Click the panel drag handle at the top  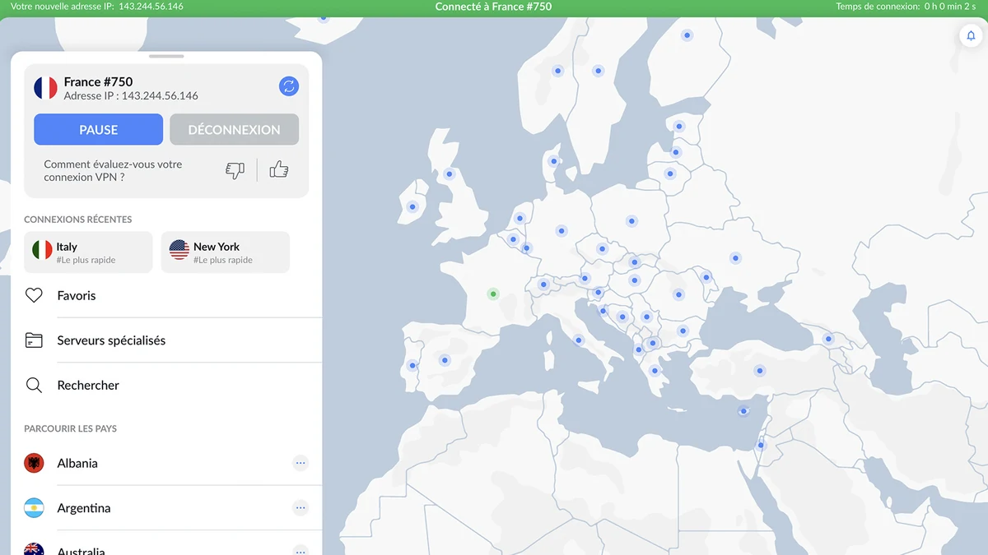point(166,56)
